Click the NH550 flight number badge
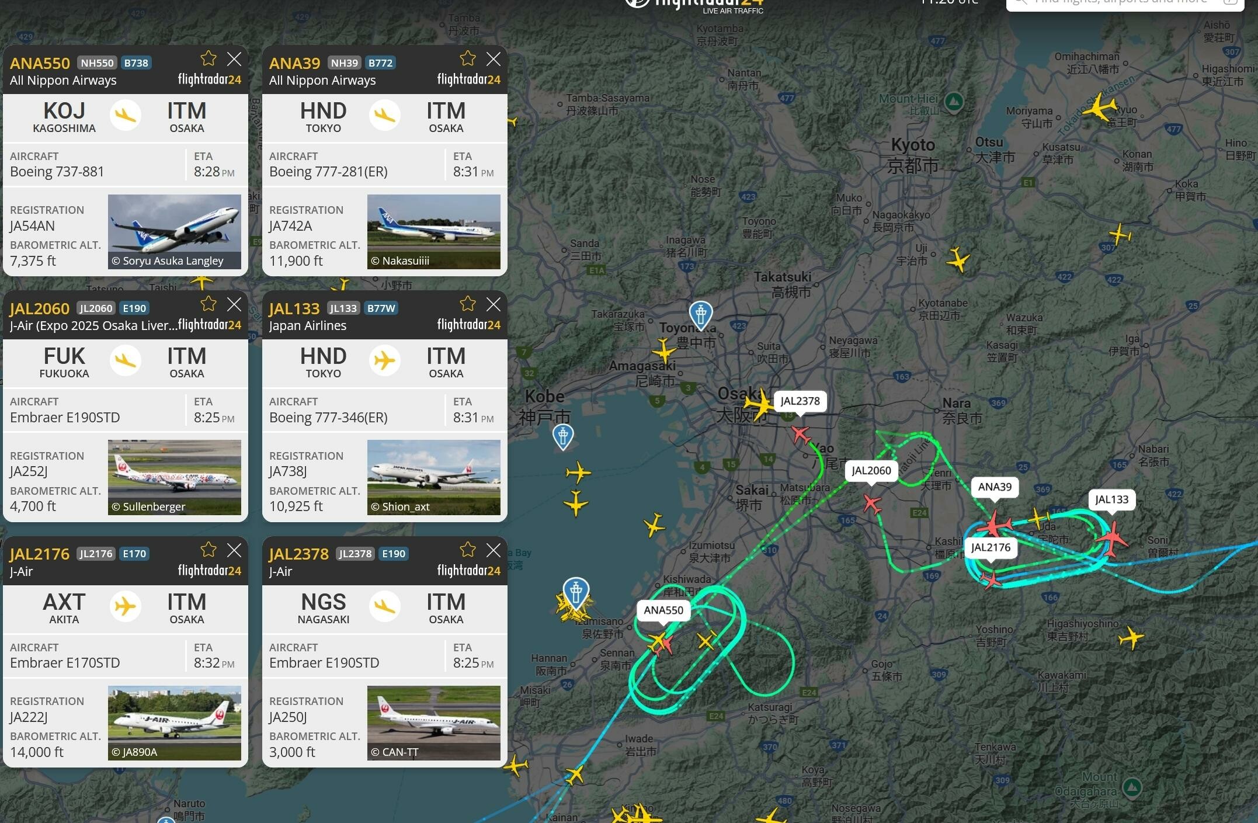Viewport: 1258px width, 823px height. click(x=98, y=62)
